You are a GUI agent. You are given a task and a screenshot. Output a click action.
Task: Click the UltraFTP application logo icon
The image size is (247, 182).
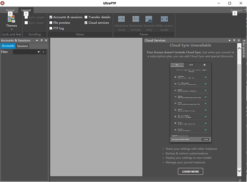point(2,3)
